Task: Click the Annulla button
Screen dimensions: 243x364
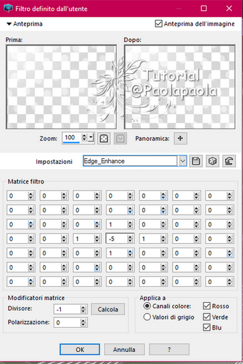Action: pyautogui.click(x=124, y=349)
